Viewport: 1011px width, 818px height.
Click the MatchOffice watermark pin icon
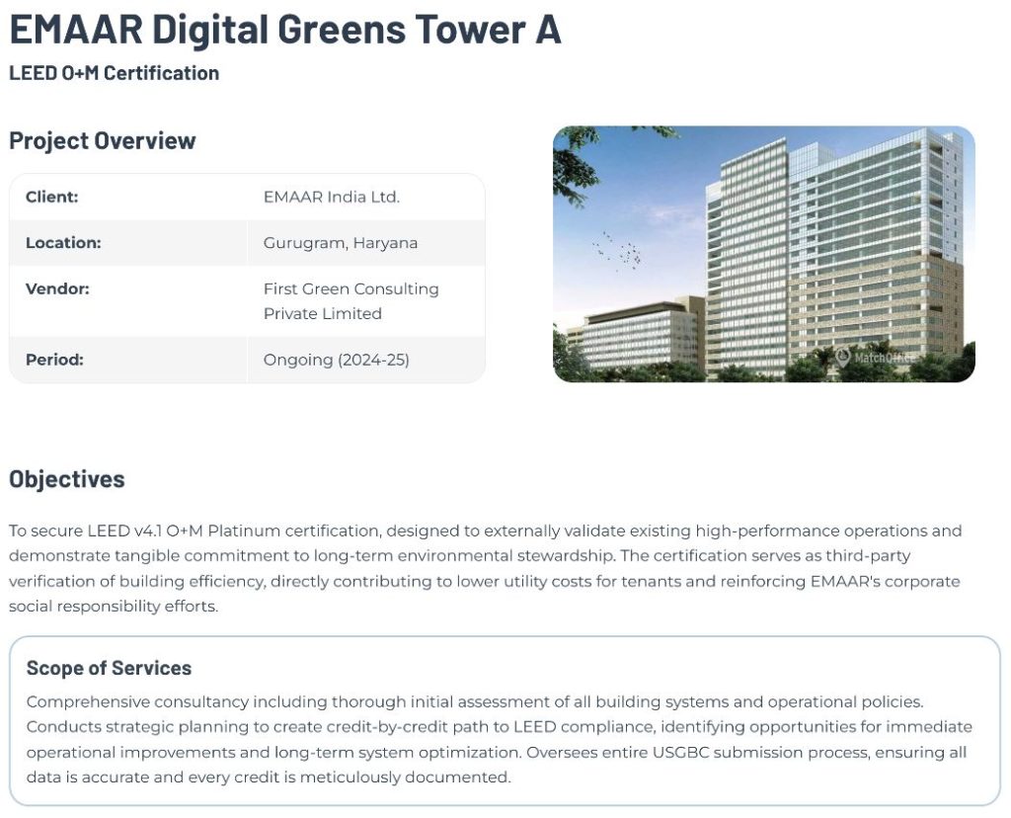(x=842, y=356)
